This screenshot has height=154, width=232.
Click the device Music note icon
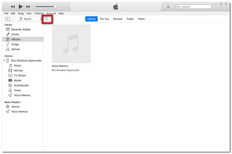click(10, 66)
